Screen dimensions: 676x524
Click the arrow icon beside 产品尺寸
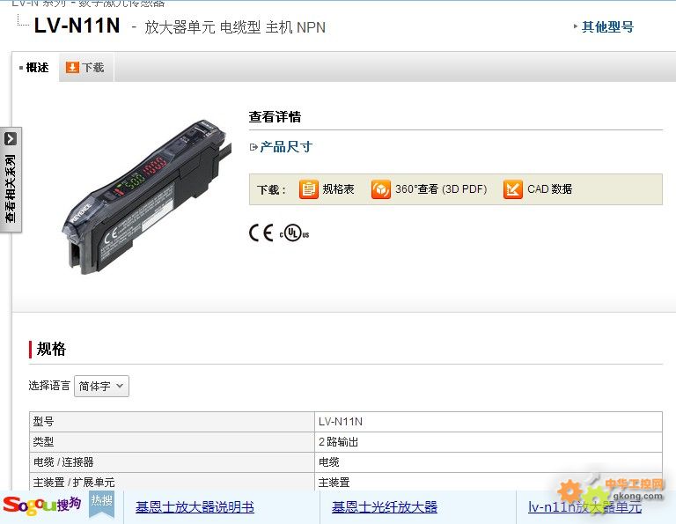pos(253,147)
